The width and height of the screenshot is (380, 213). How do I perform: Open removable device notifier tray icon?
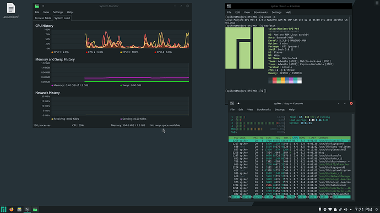click(x=319, y=209)
